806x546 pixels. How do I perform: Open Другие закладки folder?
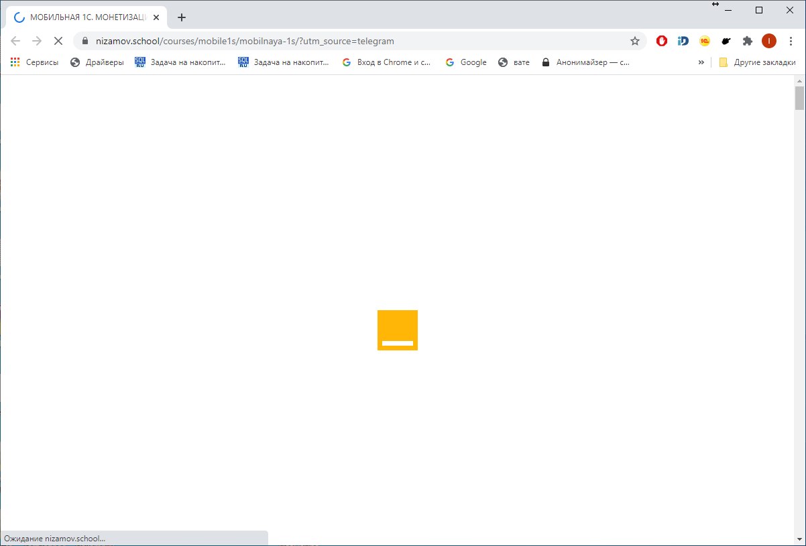[757, 62]
